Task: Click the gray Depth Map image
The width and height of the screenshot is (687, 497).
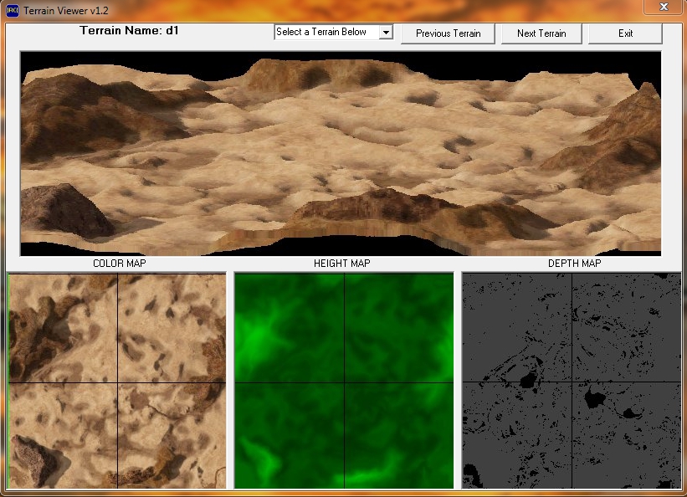Action: (572, 381)
